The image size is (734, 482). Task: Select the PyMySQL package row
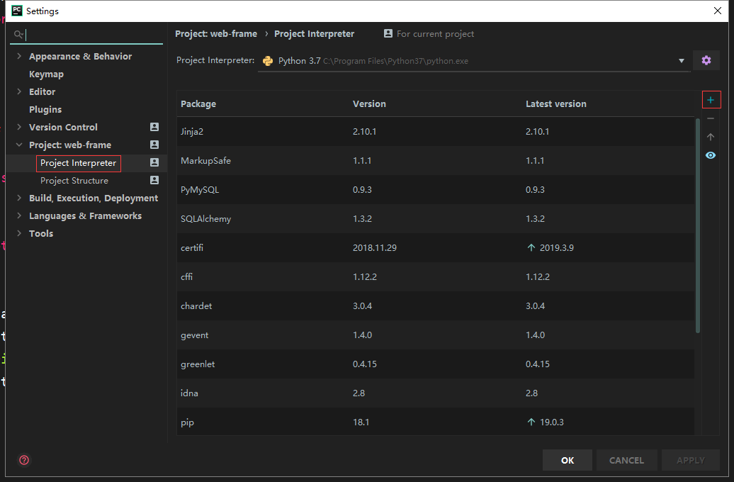click(x=436, y=190)
